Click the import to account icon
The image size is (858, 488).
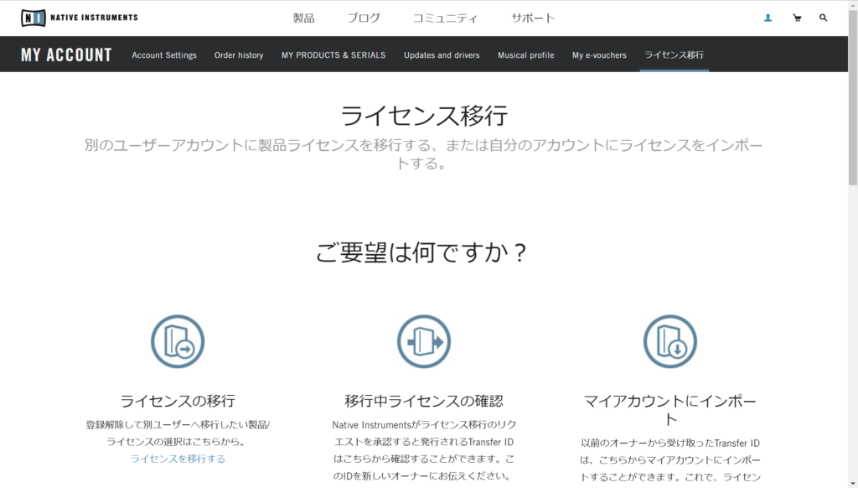pos(670,341)
